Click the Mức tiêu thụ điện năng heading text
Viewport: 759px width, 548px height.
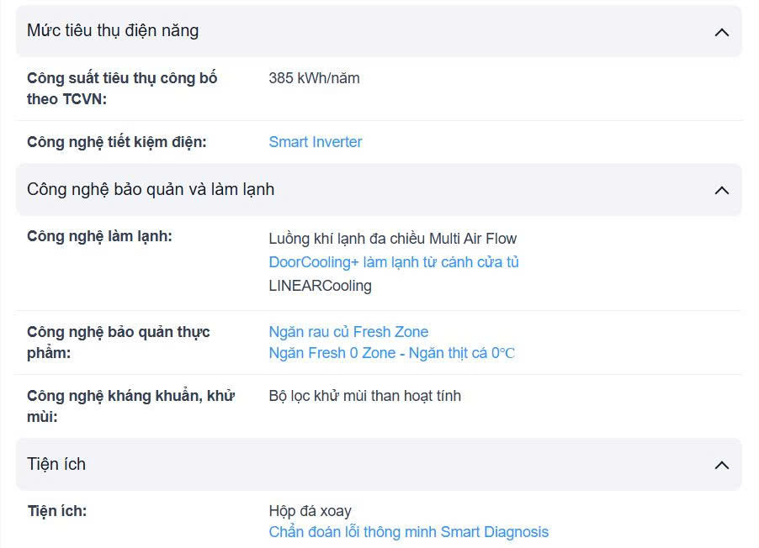(x=113, y=31)
